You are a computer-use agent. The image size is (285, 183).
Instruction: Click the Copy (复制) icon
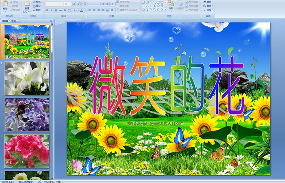[x=11, y=6]
